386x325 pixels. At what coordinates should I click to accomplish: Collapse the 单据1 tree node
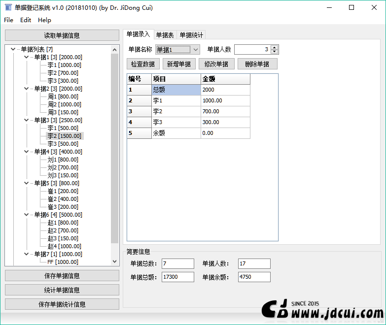click(x=26, y=57)
